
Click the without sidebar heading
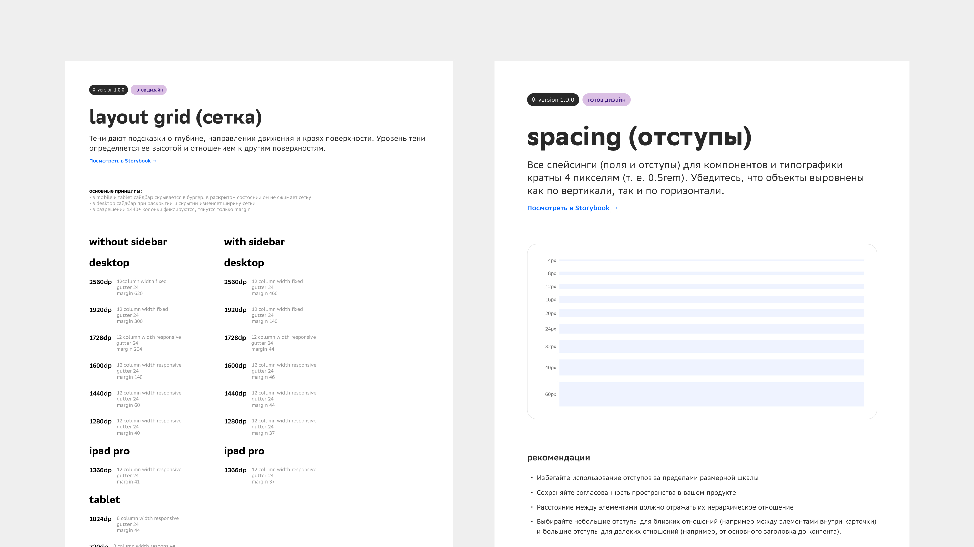point(128,242)
